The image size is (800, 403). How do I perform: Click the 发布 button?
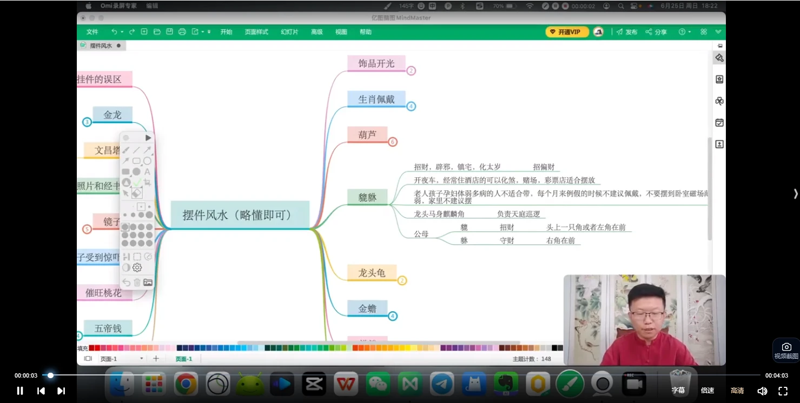pyautogui.click(x=627, y=32)
